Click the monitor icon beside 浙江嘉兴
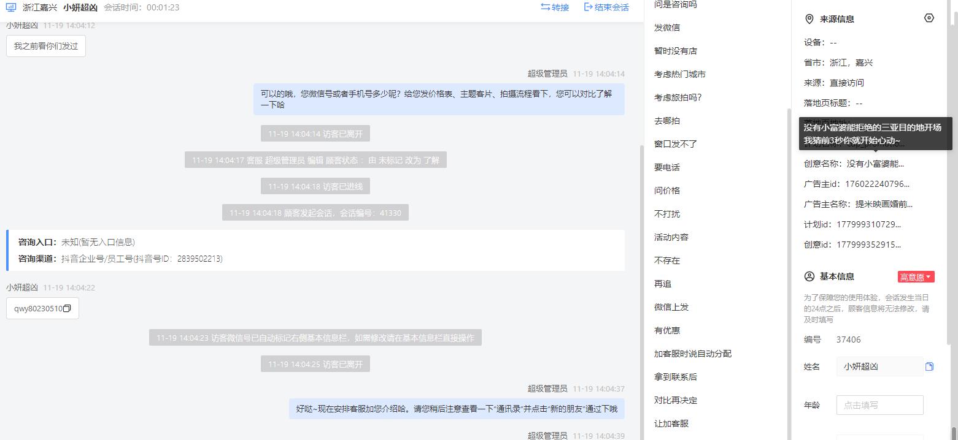The image size is (958, 440). [11, 7]
